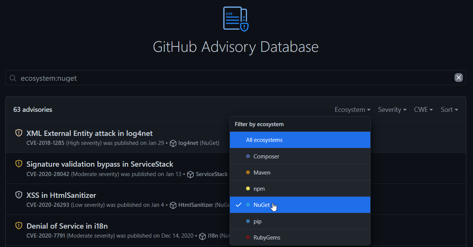The width and height of the screenshot is (473, 247).
Task: Click shield icon beside i18n advisory
Action: point(18,226)
